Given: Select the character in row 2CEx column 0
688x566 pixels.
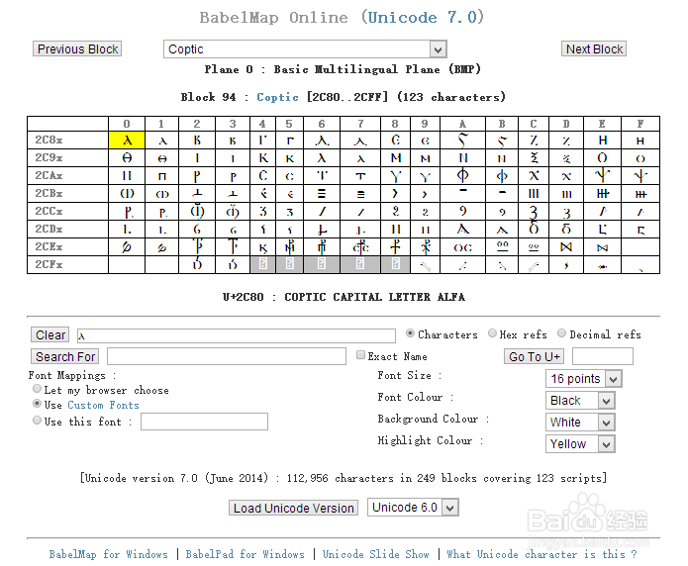Looking at the screenshot, I should (x=127, y=247).
